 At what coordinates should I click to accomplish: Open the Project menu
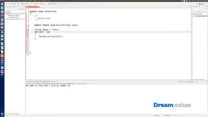pyautogui.click(x=35, y=1)
